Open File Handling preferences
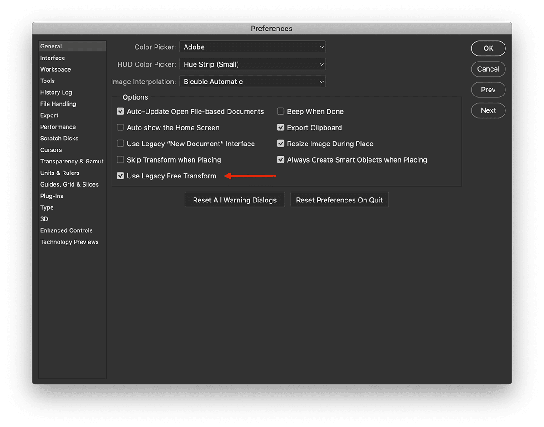The width and height of the screenshot is (544, 427). (73, 104)
